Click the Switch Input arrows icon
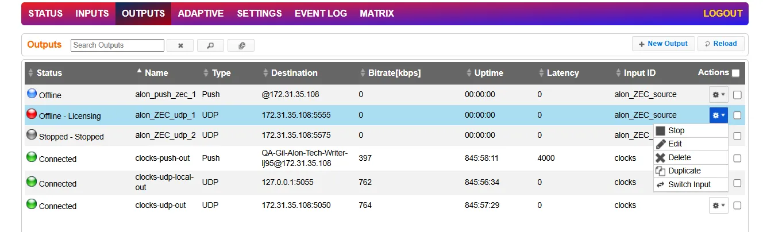Image resolution: width=763 pixels, height=232 pixels. tap(661, 185)
